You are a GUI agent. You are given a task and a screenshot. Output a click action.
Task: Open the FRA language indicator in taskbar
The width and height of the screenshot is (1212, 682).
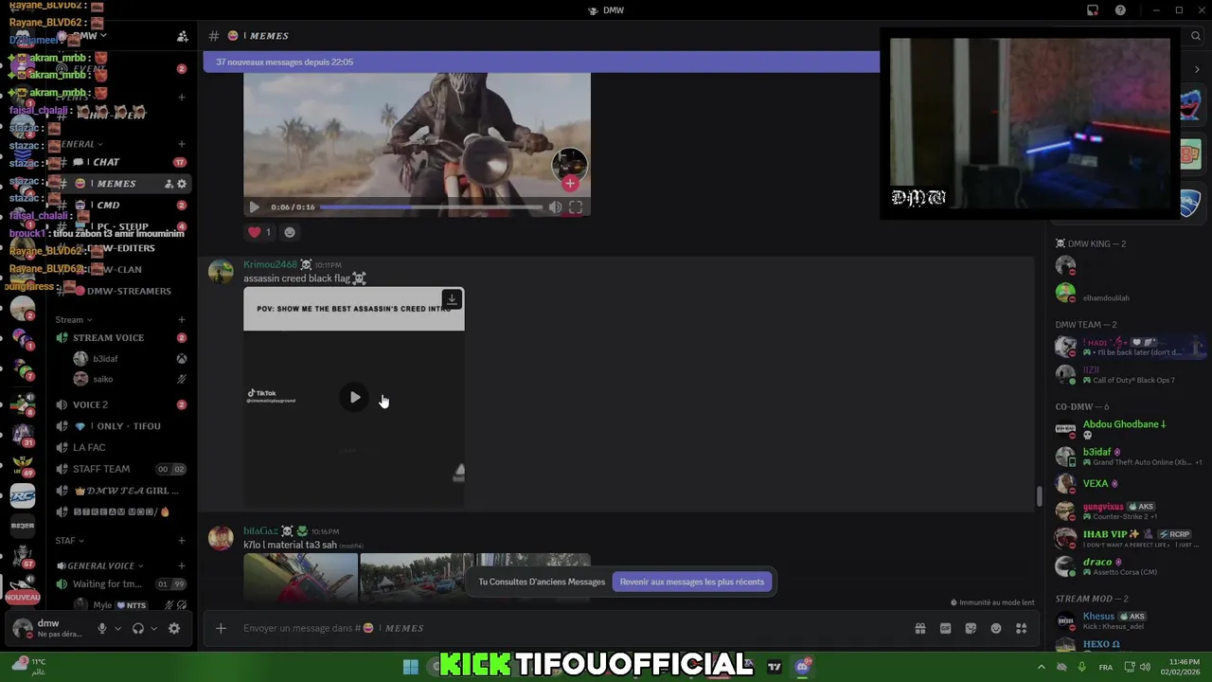point(1105,668)
